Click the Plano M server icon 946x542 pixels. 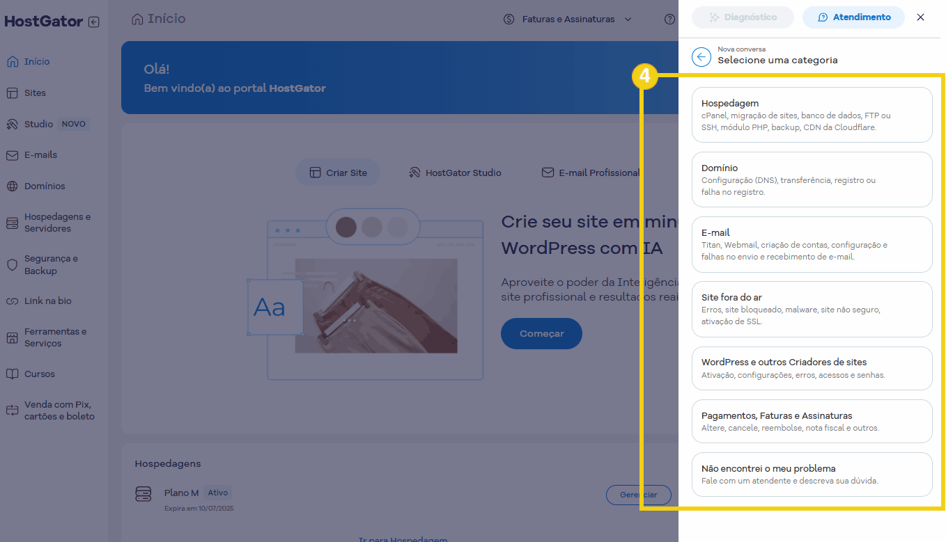tap(143, 494)
